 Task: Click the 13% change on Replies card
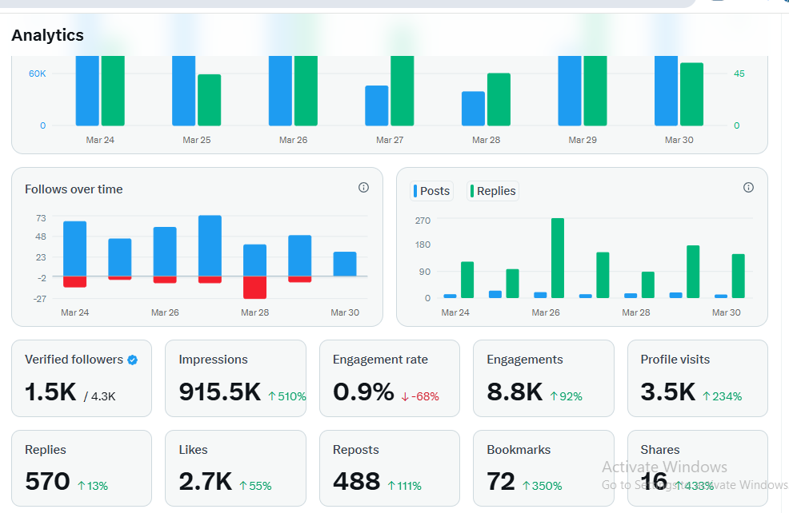[93, 486]
